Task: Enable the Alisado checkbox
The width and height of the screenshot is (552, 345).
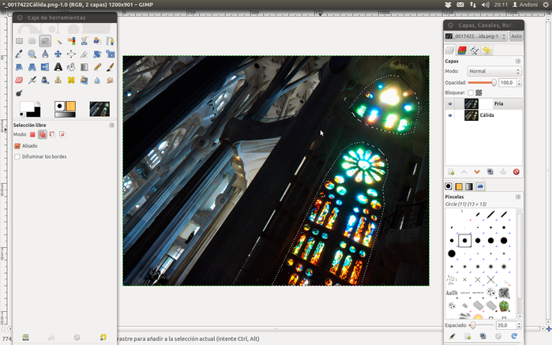Action: tap(17, 146)
